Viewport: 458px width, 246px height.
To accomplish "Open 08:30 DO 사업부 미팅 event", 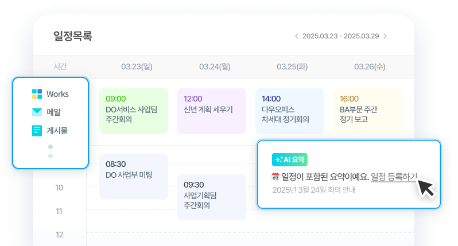I will 133,176.
